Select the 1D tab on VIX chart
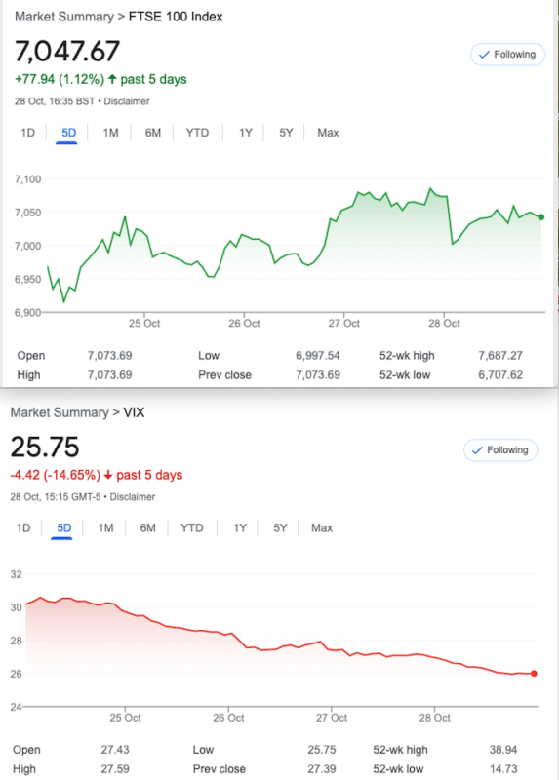 click(x=23, y=528)
